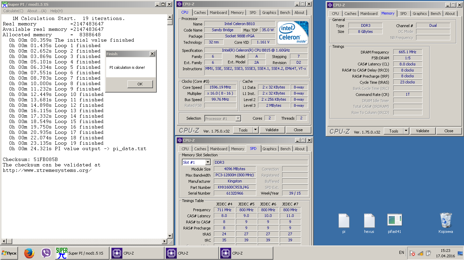Select CPU tab in the SPD window

coord(185,149)
